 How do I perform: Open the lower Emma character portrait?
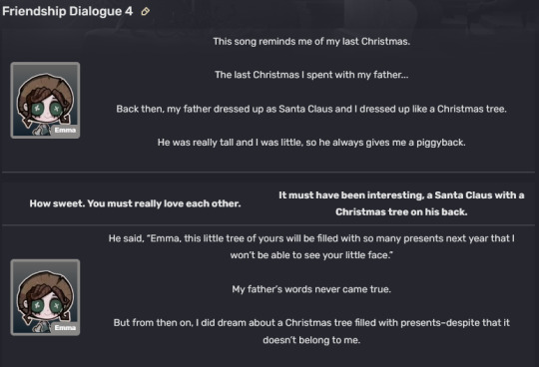tap(45, 297)
